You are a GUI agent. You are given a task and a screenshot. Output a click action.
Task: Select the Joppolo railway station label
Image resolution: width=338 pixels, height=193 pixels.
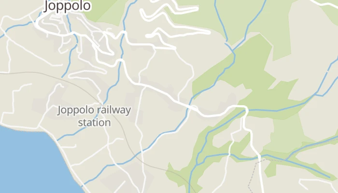tap(94, 116)
